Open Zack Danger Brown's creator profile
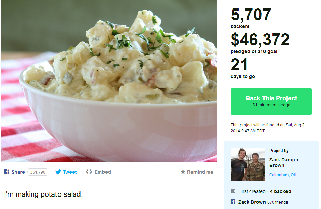Screen dimensions: 321x209 pos(284,162)
